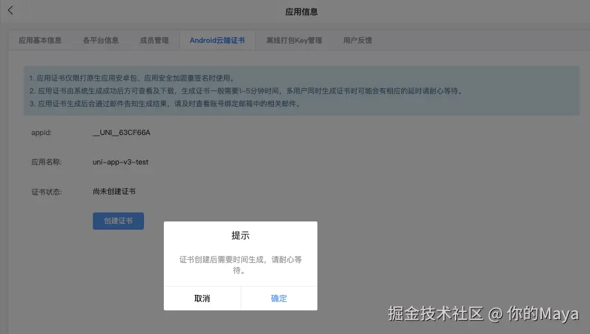Click the 应用名称: label

tap(46, 162)
